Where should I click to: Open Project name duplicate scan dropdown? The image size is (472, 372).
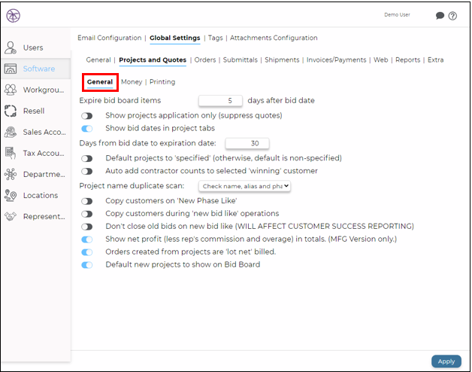[x=244, y=186]
